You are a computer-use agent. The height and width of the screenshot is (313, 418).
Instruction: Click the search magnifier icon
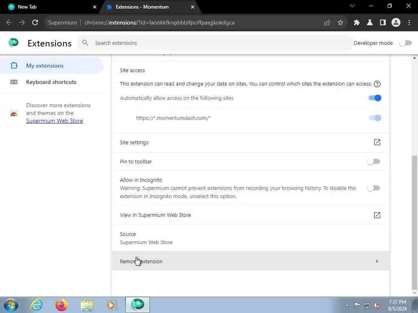[x=85, y=42]
